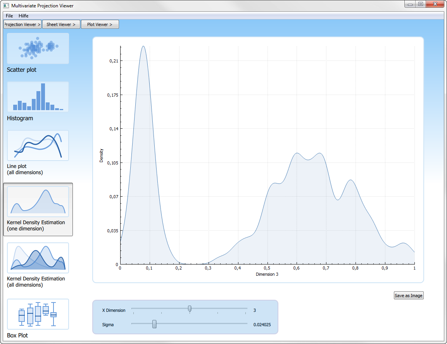This screenshot has height=344, width=447.
Task: Click the Dimension 3 axis label
Action: tap(267, 274)
